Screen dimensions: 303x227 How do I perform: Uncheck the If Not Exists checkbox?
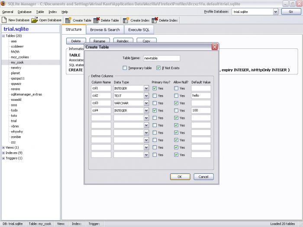coord(158,68)
